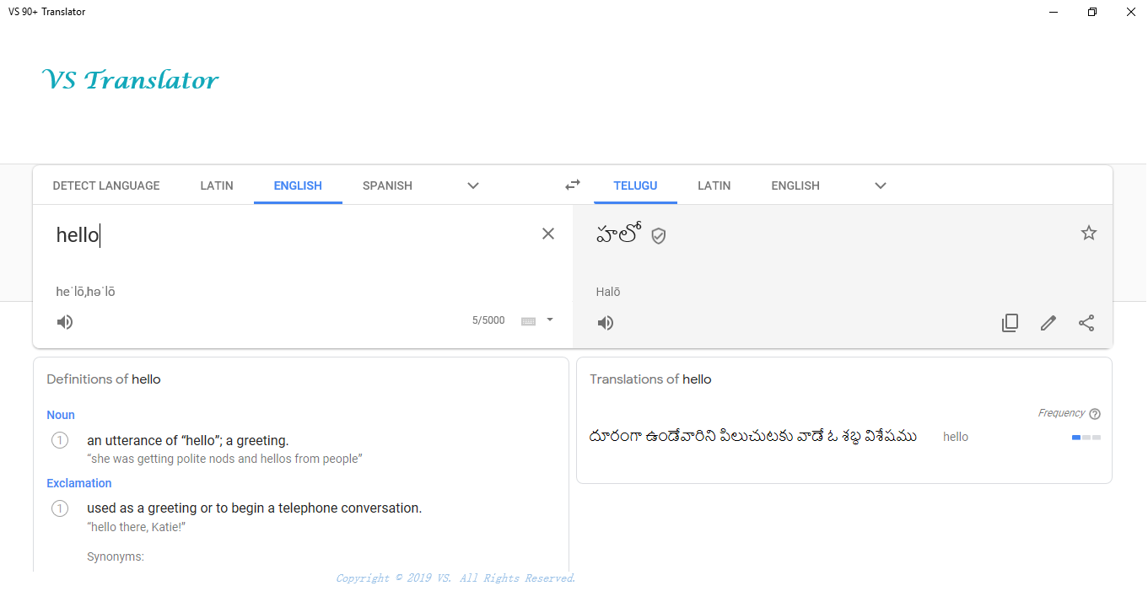Choose Latin as target language

tap(714, 185)
